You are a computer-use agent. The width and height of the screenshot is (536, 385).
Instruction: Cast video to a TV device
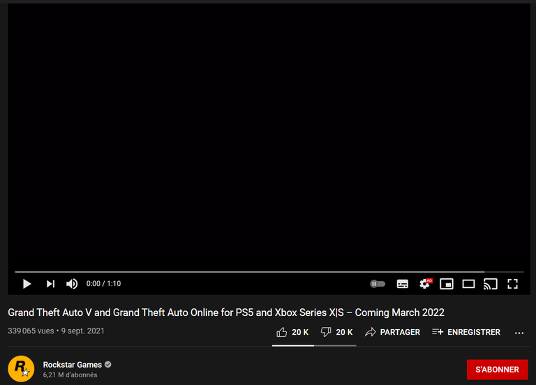click(x=490, y=284)
